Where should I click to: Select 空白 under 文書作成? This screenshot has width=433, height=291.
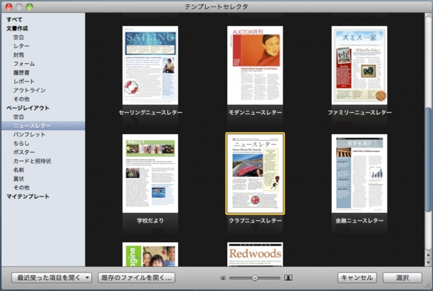pos(19,37)
